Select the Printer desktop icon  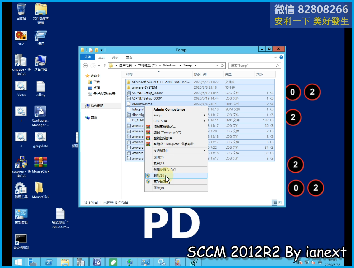click(x=21, y=89)
